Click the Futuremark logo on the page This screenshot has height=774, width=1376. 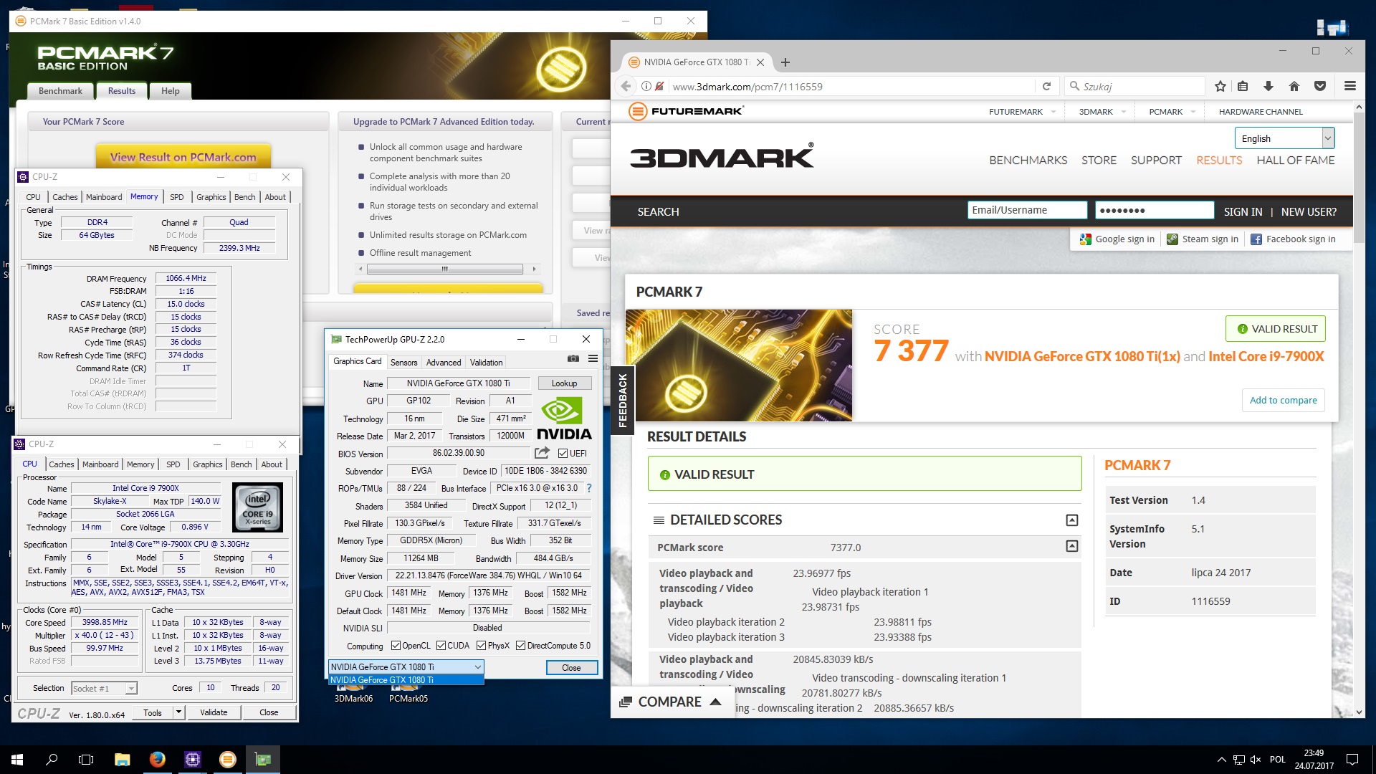click(x=686, y=111)
